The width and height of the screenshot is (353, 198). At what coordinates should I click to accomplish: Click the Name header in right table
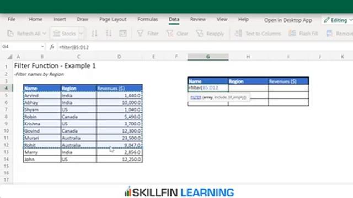208,81
